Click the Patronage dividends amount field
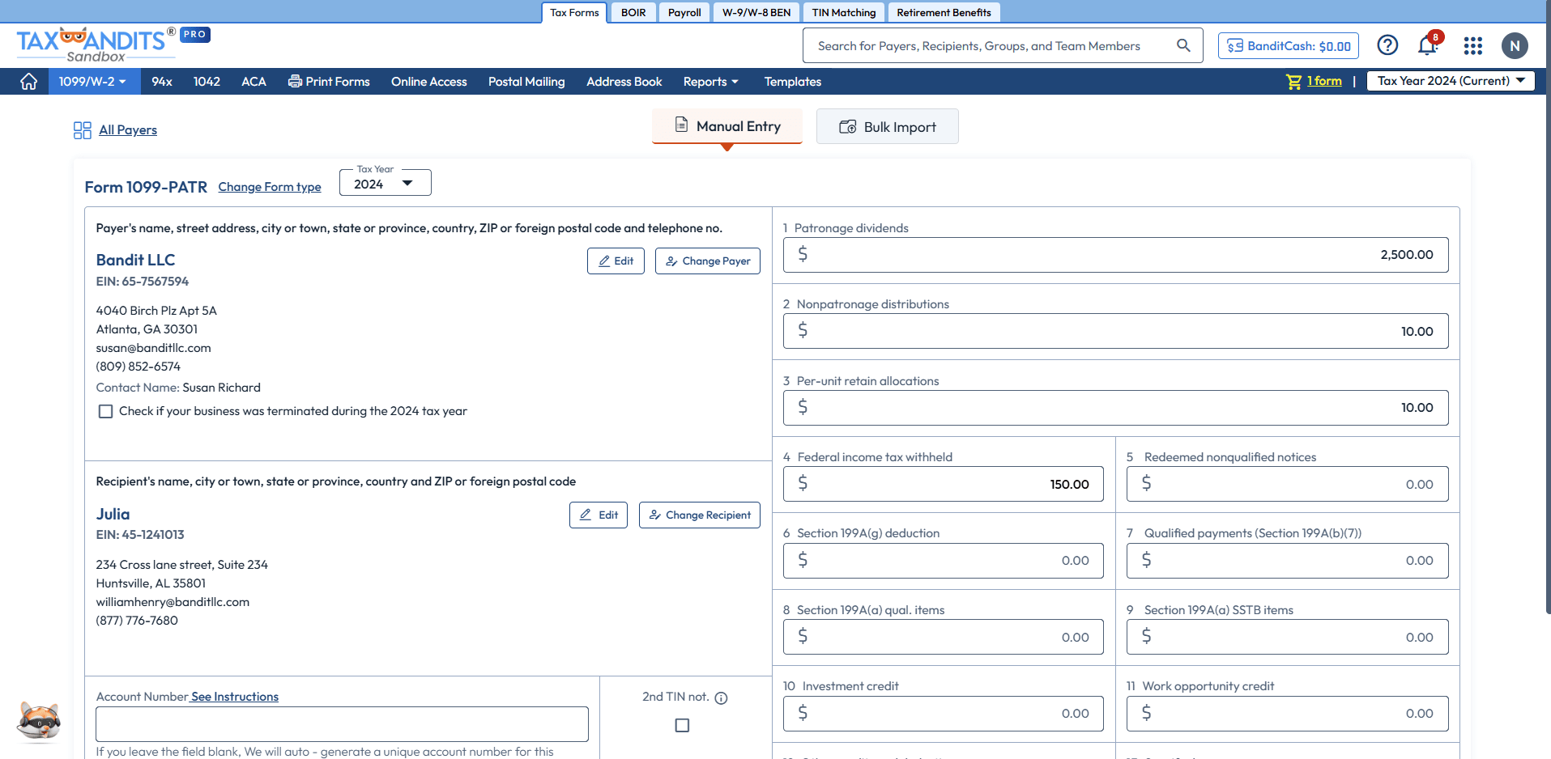Screen dimensions: 1551x759 click(x=1114, y=254)
